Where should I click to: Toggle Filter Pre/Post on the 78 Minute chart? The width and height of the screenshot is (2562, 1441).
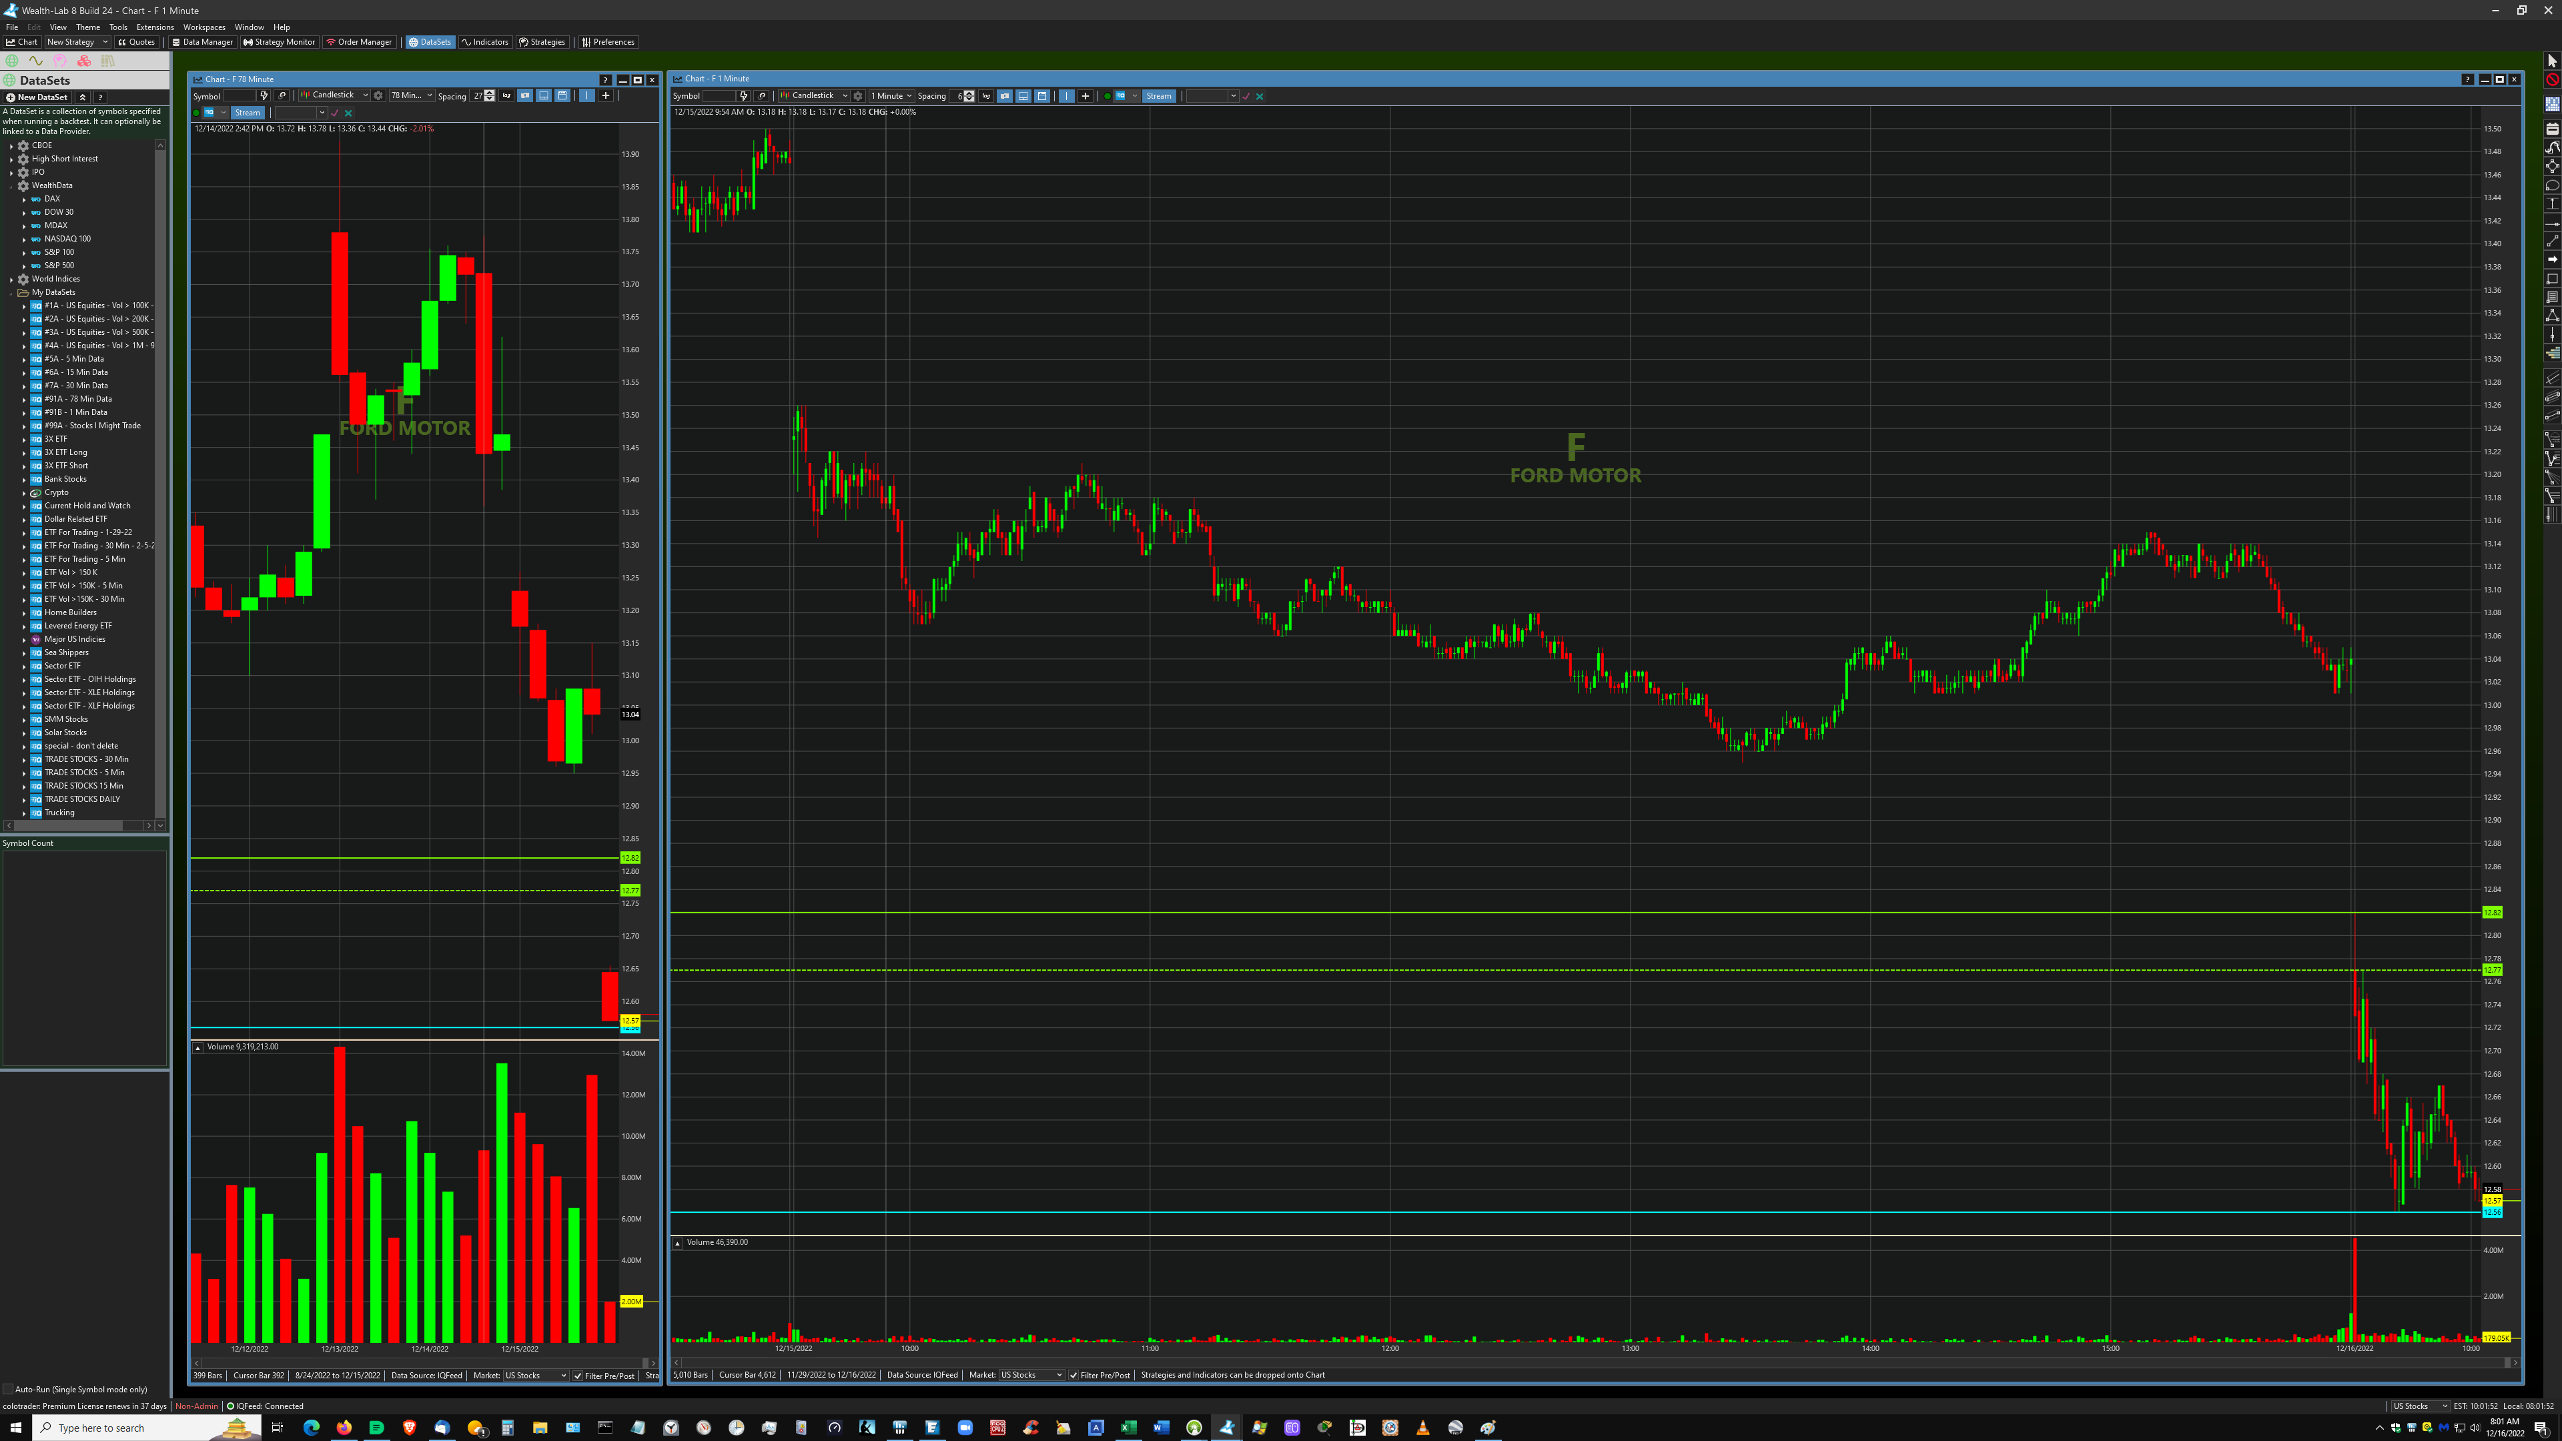click(x=578, y=1376)
